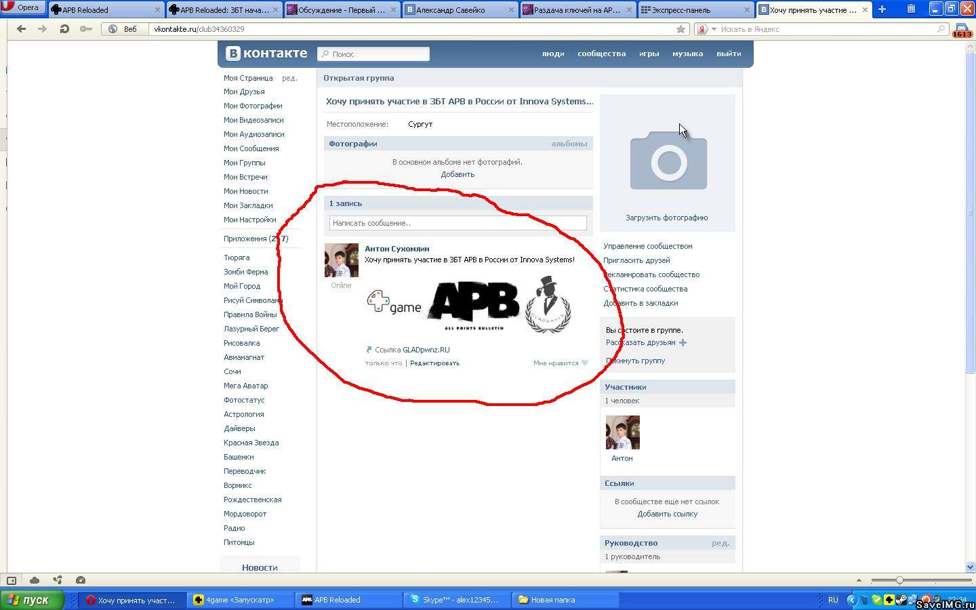Open 4game Запускатр taskbar window

pos(241,600)
